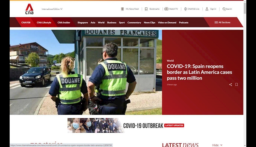Hide the Latest News panel
256x147 pixels.
coord(217,145)
